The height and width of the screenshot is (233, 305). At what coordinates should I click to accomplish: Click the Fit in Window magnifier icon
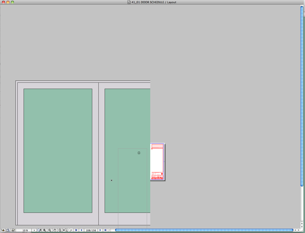tap(60, 230)
